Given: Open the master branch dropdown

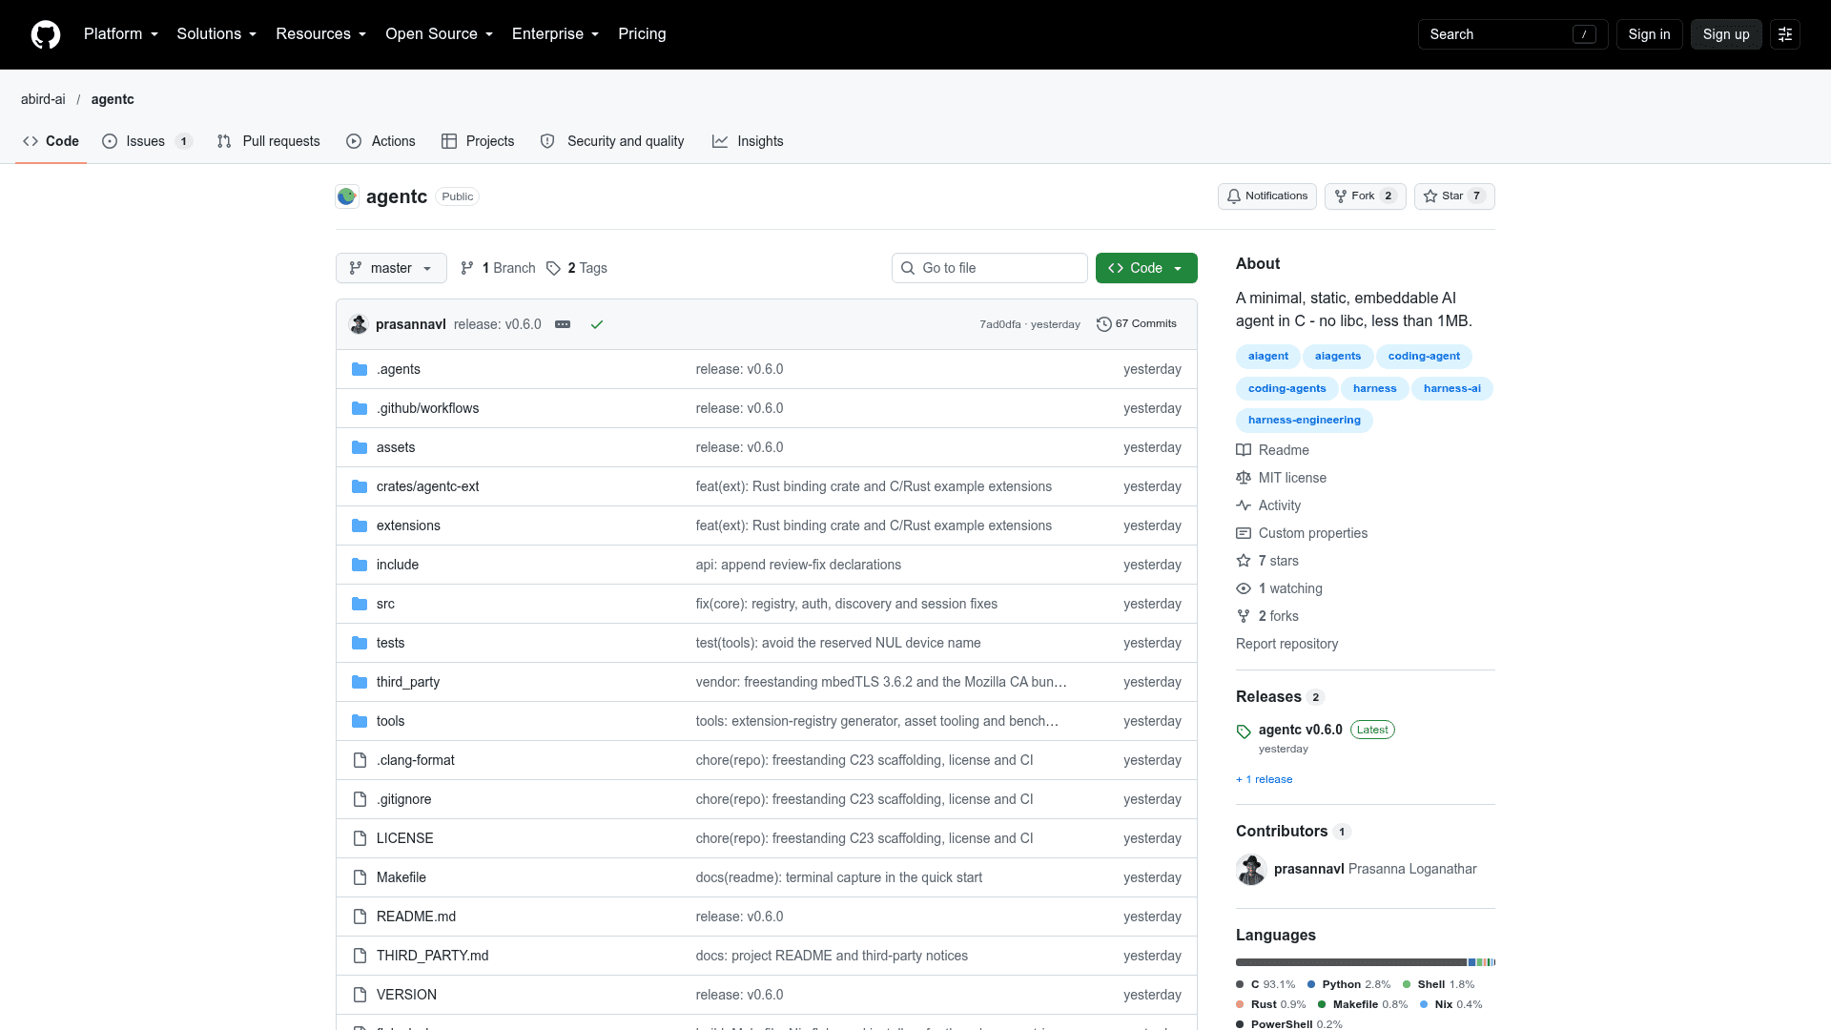Looking at the screenshot, I should tap(391, 268).
